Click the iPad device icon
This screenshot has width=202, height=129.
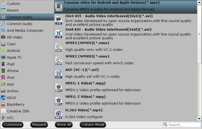3,64
